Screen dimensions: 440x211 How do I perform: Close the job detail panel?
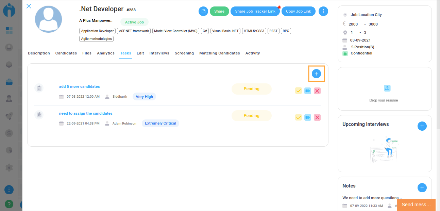(29, 6)
